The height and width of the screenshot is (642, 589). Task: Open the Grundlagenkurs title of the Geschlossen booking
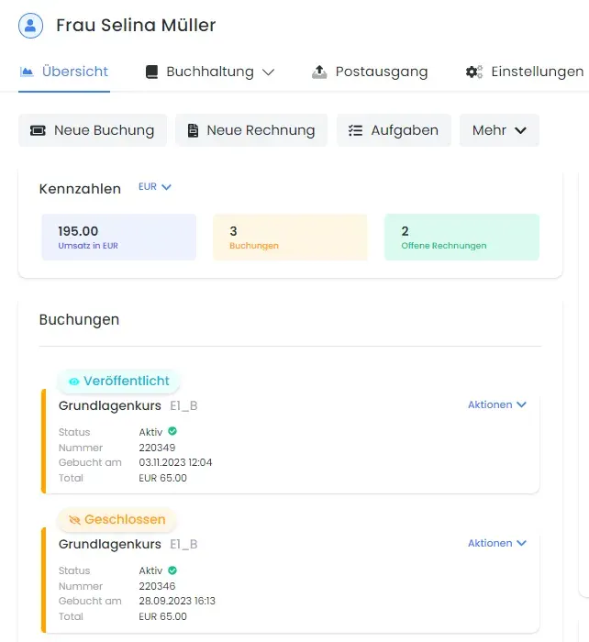[x=110, y=544]
